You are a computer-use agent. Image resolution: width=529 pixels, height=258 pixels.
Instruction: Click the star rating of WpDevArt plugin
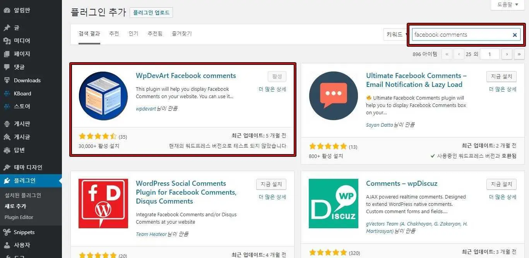[98, 136]
